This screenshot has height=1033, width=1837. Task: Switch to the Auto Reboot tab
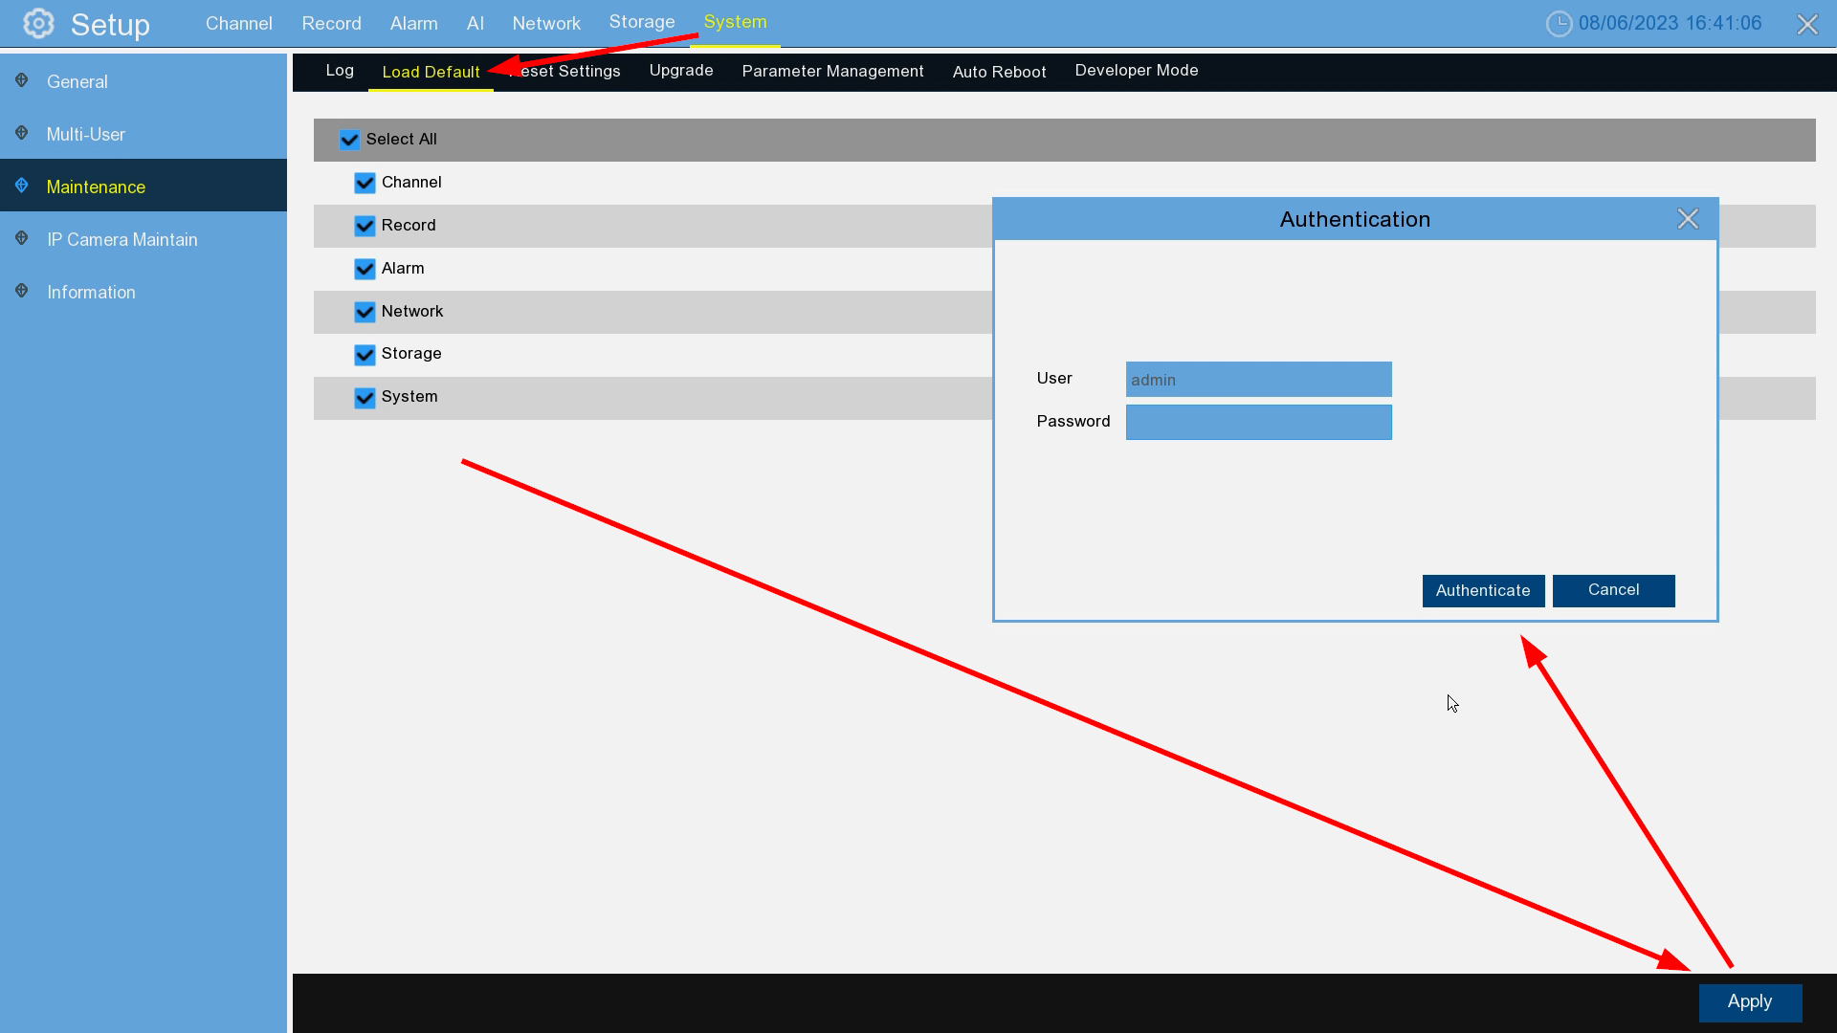click(999, 72)
